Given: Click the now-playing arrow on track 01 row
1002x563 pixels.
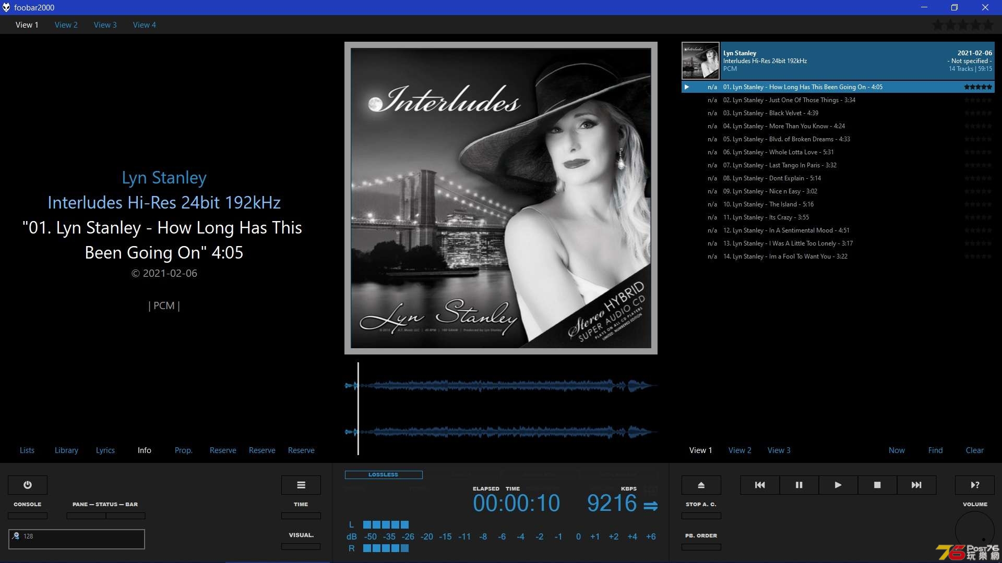Looking at the screenshot, I should pyautogui.click(x=687, y=87).
